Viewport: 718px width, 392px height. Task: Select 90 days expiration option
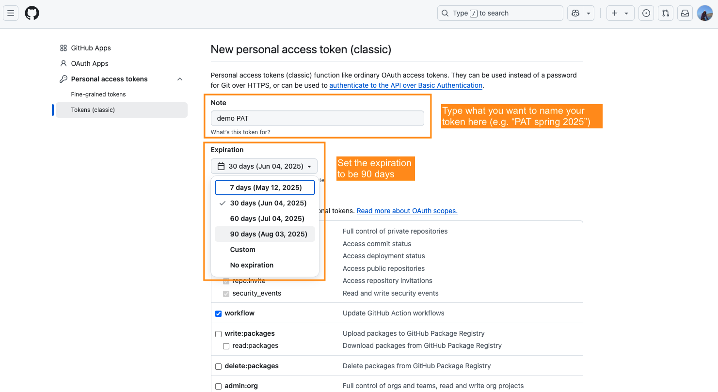(x=268, y=234)
